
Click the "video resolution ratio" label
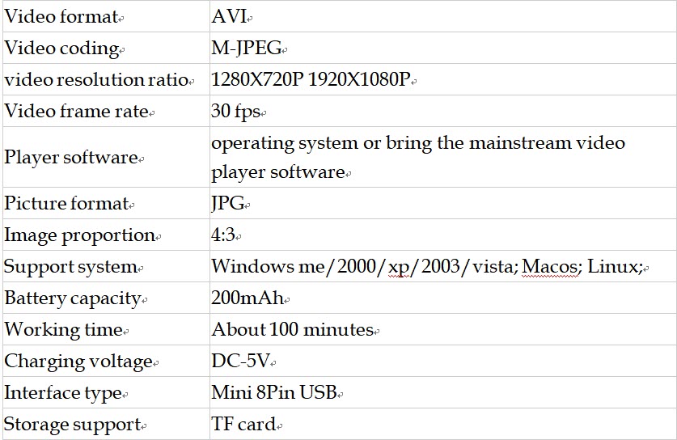(96, 80)
